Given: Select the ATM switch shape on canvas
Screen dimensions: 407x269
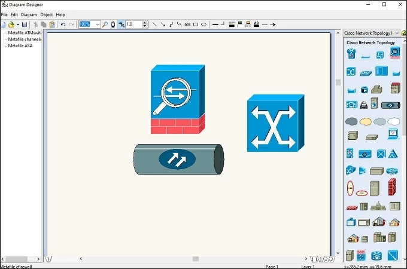Looking at the screenshot, I should [x=275, y=123].
